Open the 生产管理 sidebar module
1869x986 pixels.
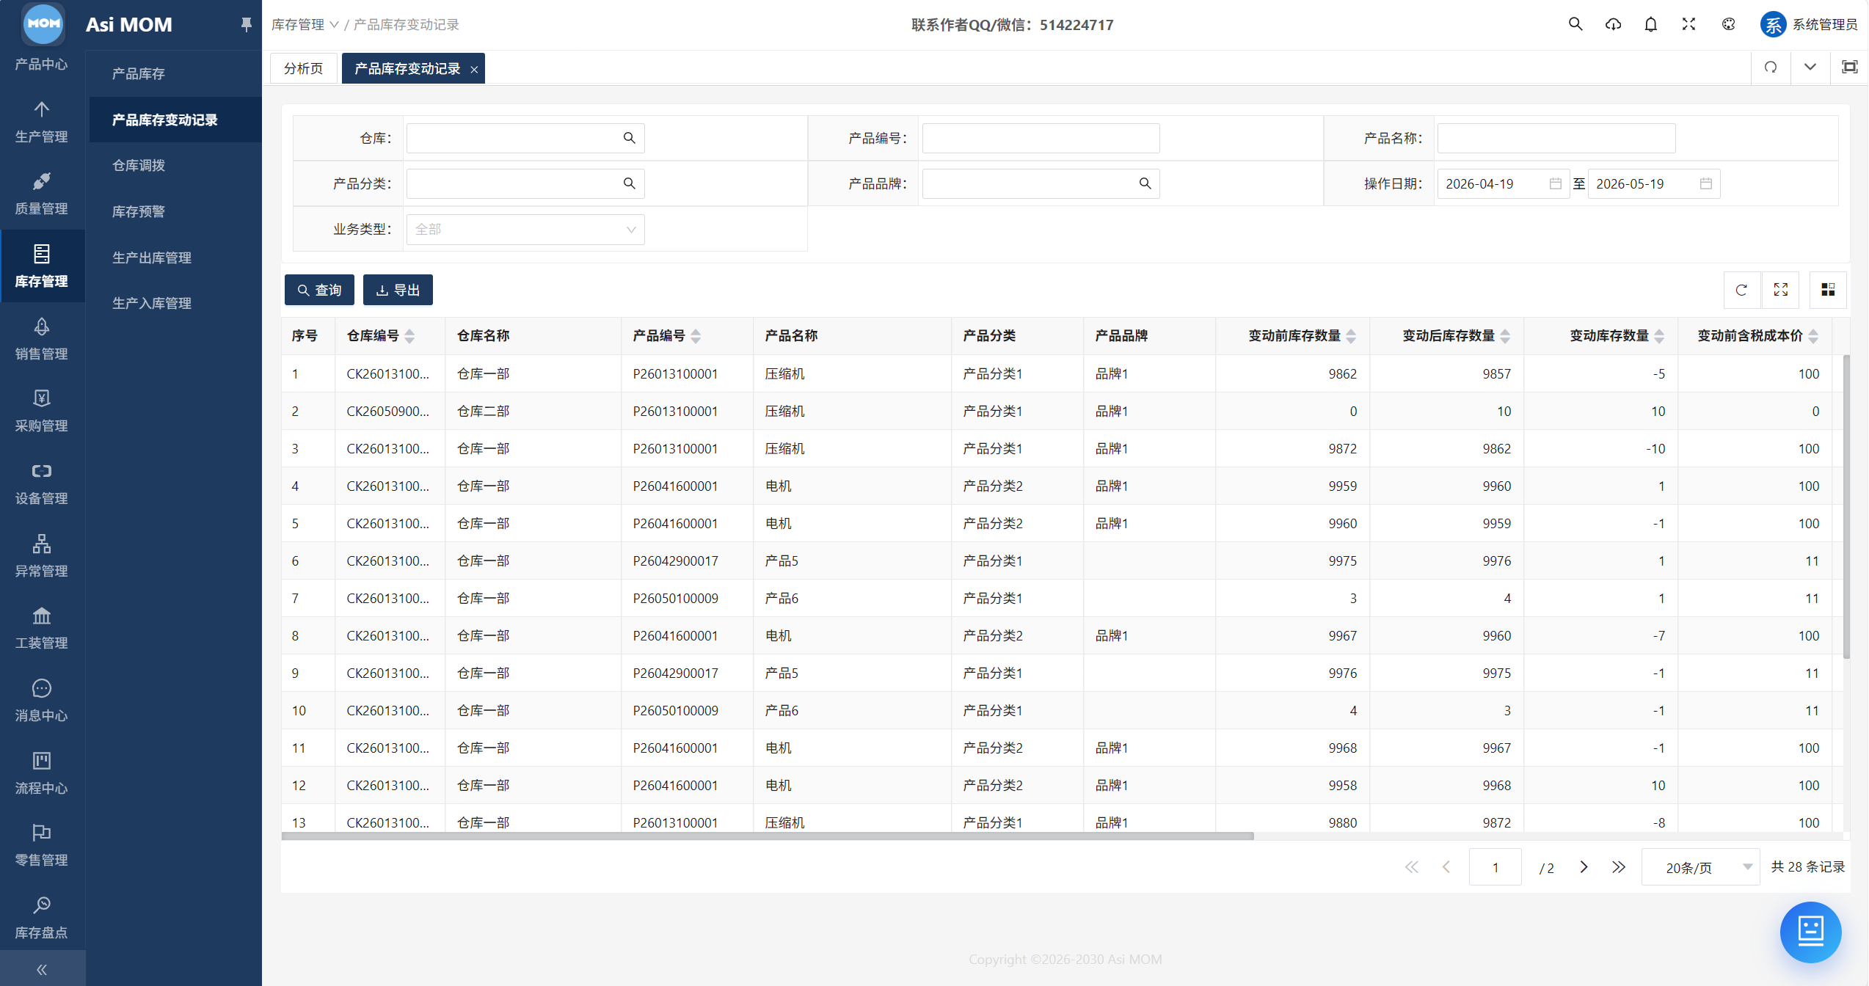pos(42,123)
